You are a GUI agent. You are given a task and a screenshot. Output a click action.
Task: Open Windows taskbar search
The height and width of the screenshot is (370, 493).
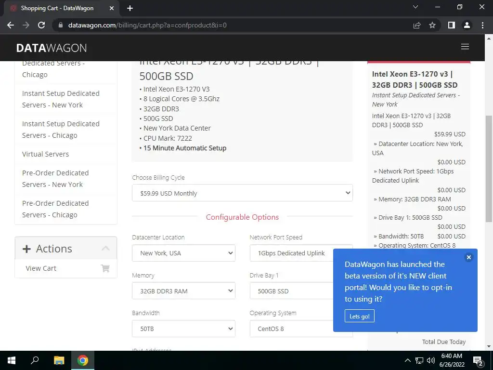click(35, 360)
